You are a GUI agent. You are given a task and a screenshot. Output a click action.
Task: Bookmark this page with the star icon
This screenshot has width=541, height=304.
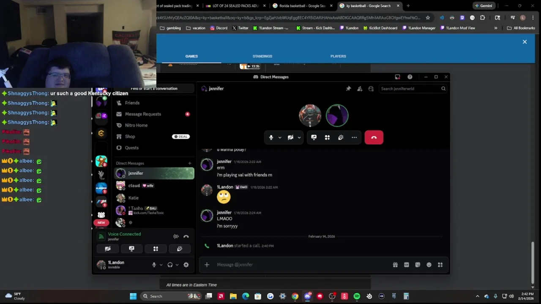[x=428, y=18]
